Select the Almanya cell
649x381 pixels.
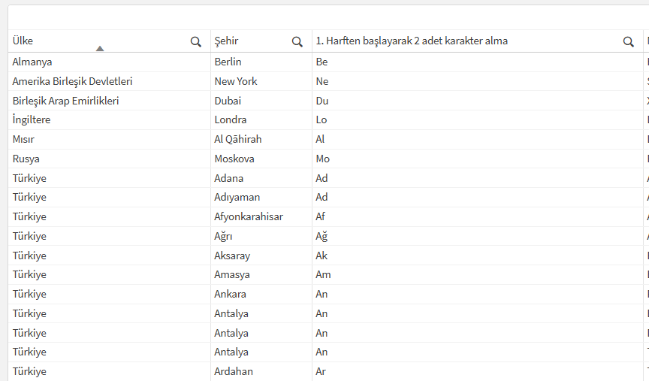(32, 62)
